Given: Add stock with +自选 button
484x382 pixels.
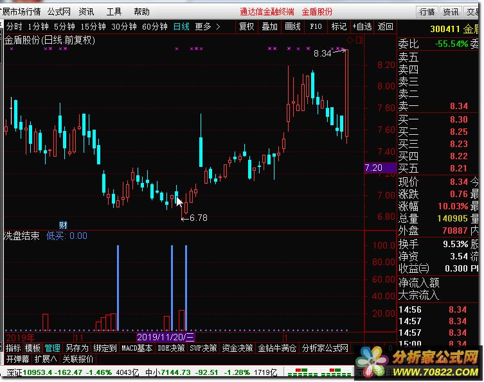Looking at the screenshot, I should [x=362, y=27].
